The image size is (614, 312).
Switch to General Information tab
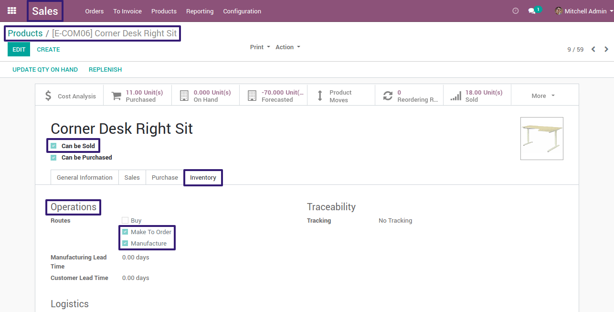(85, 177)
